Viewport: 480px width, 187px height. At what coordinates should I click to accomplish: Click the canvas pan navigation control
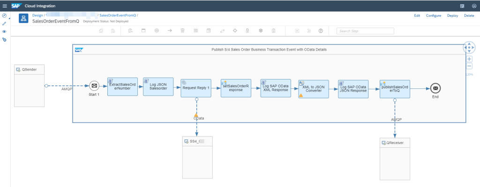tap(469, 47)
